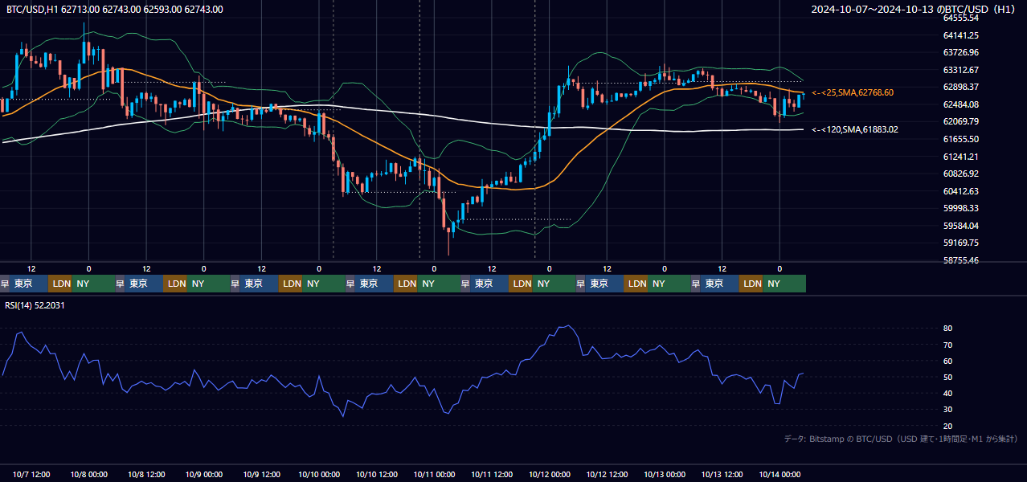The image size is (1027, 482).
Task: Click the RSI(14) 52.2031 indicator label
Action: [35, 305]
